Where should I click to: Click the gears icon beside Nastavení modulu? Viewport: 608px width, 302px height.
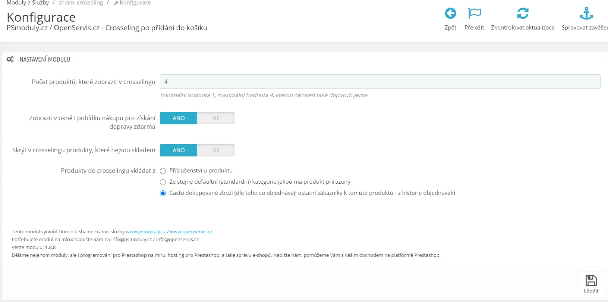(x=10, y=59)
